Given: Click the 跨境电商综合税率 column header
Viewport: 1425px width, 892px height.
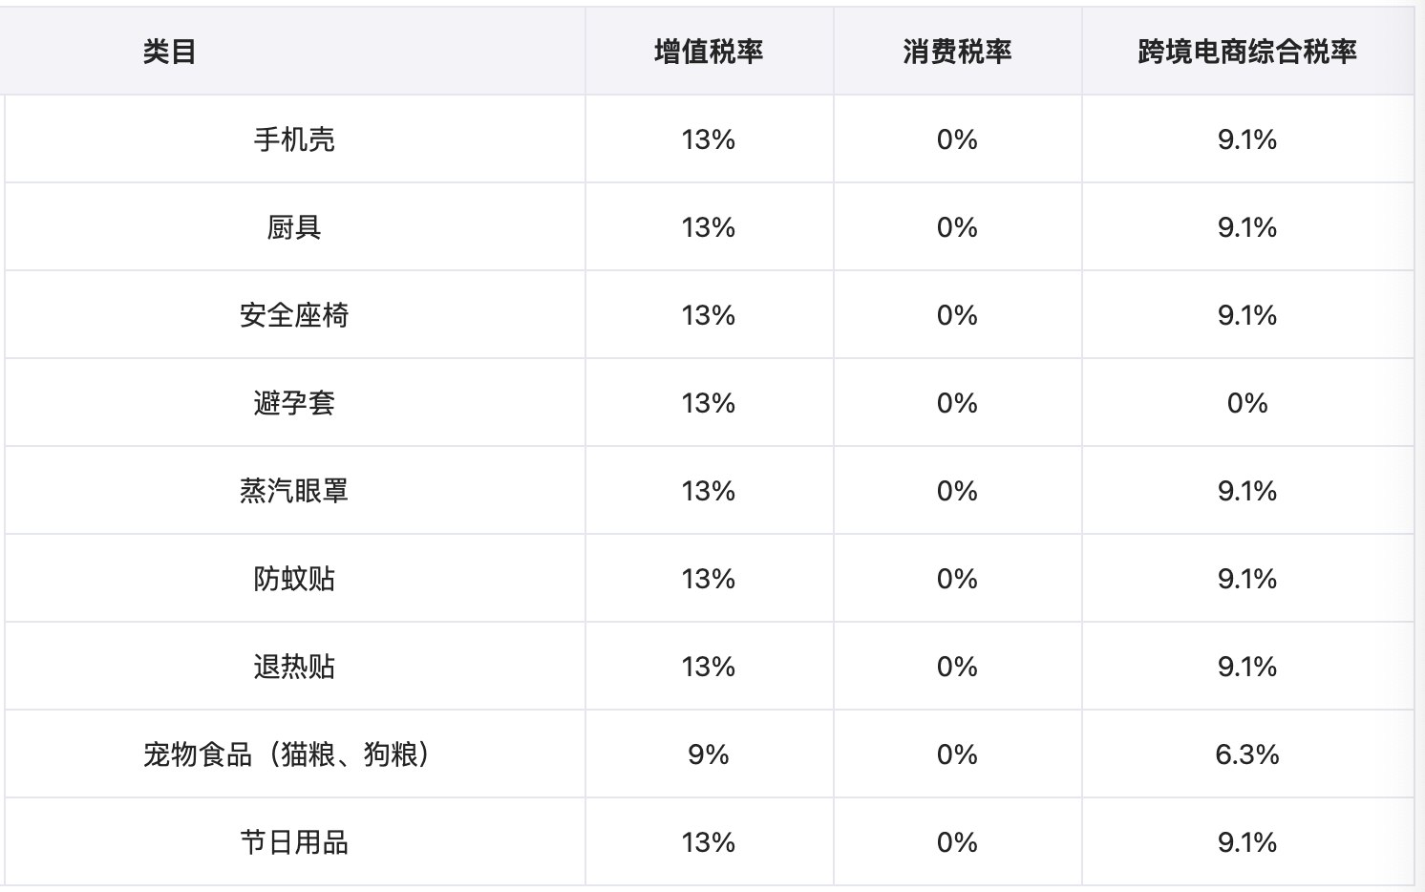Looking at the screenshot, I should [1247, 52].
